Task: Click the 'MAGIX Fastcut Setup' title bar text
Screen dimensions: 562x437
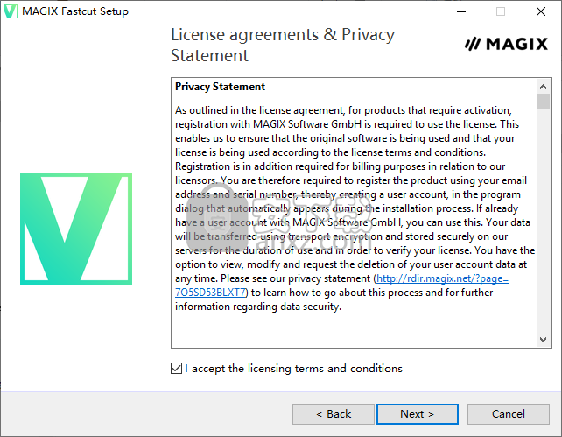Action: tap(75, 11)
